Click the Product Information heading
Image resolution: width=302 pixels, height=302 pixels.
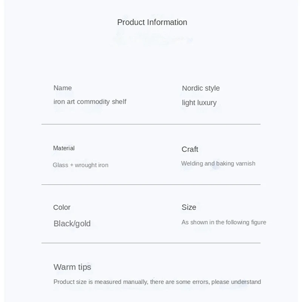click(x=152, y=22)
